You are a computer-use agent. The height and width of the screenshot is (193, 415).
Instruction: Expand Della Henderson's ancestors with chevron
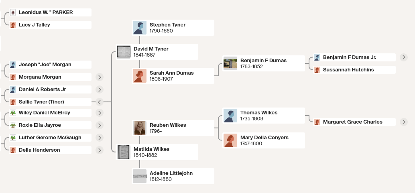pyautogui.click(x=99, y=150)
